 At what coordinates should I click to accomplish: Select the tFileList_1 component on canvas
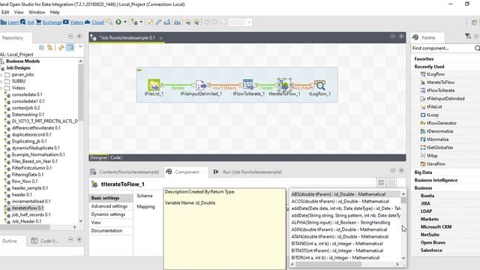point(154,85)
